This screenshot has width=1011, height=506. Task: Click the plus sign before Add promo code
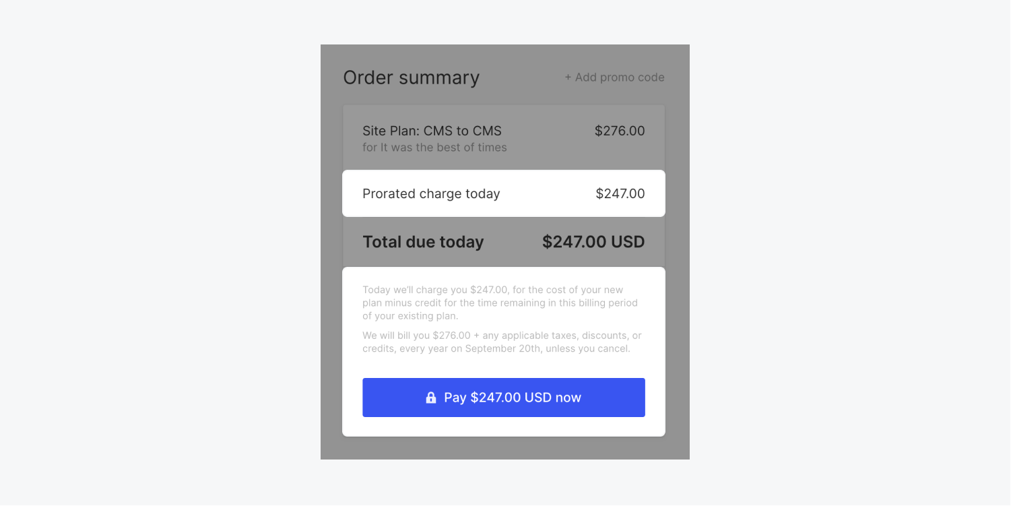coord(568,77)
